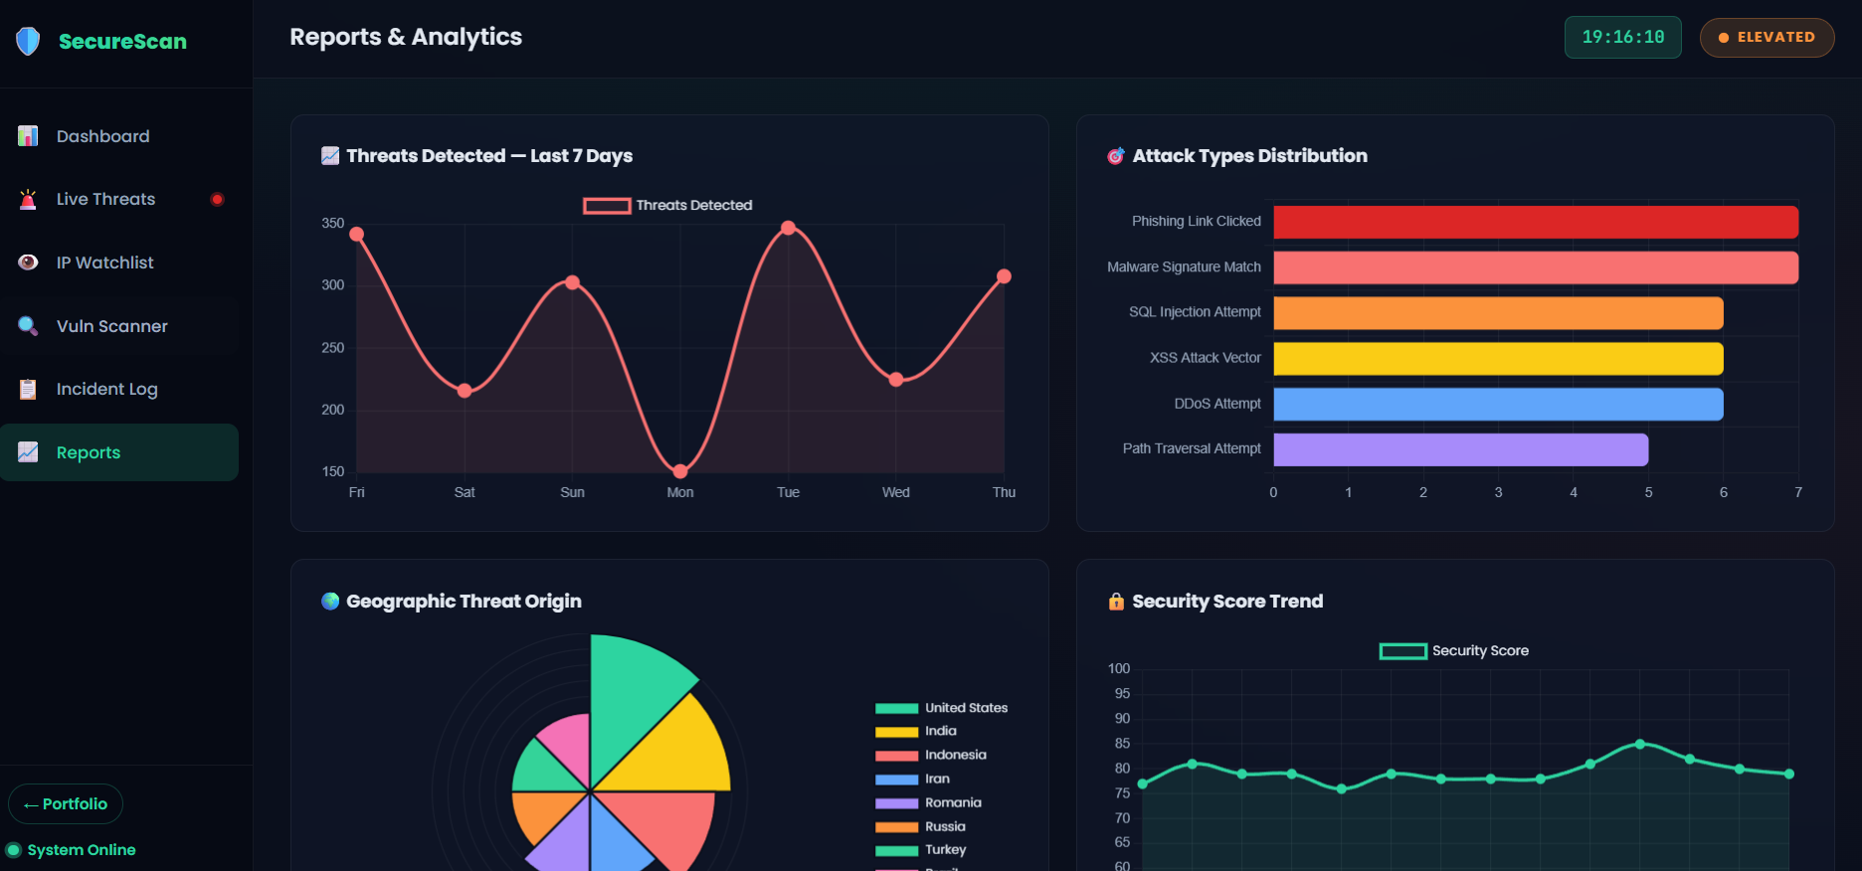1862x871 pixels.
Task: Click the Malware Signature Match bar
Action: tap(1536, 267)
